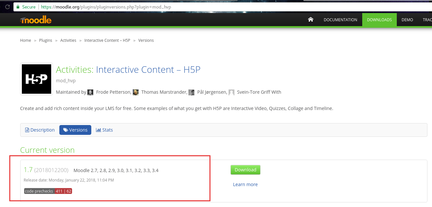Click the green Download button
The height and width of the screenshot is (207, 432).
point(246,170)
